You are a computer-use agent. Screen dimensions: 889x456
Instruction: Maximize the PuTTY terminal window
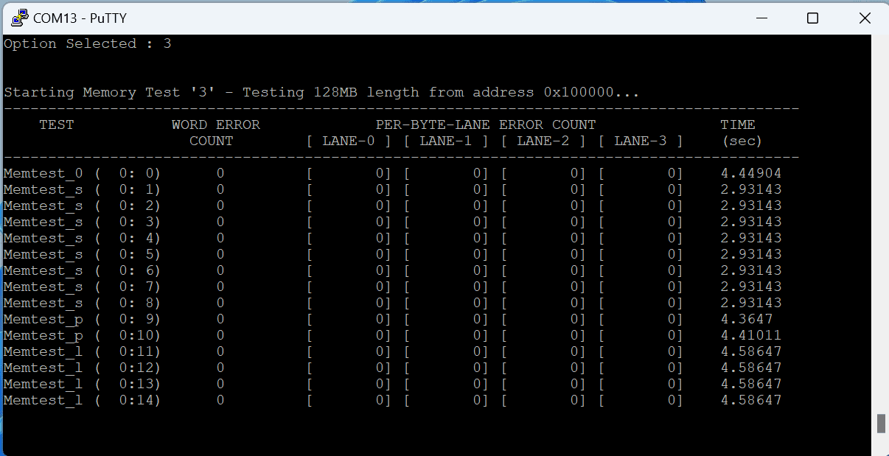point(812,18)
